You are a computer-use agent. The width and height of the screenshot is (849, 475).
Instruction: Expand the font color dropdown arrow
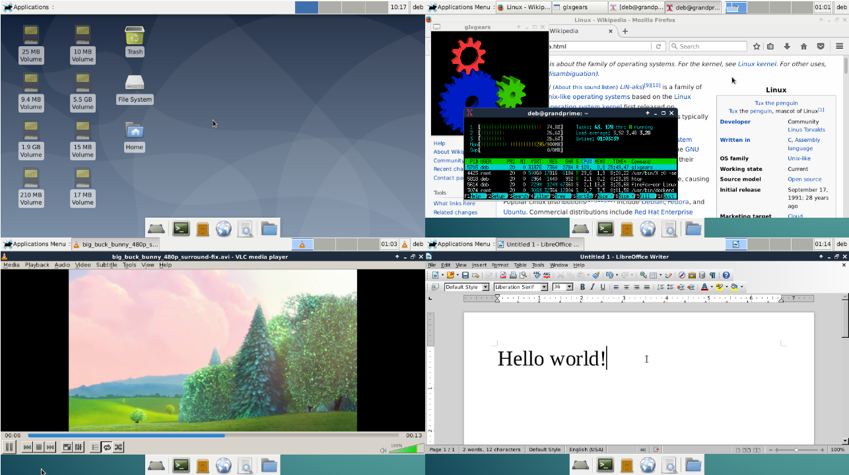pos(712,287)
